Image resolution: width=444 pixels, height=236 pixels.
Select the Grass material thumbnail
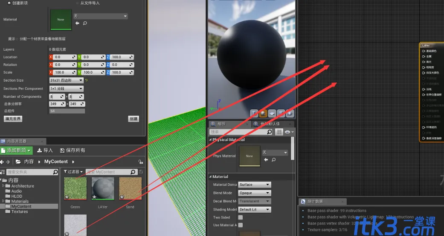coord(75,188)
